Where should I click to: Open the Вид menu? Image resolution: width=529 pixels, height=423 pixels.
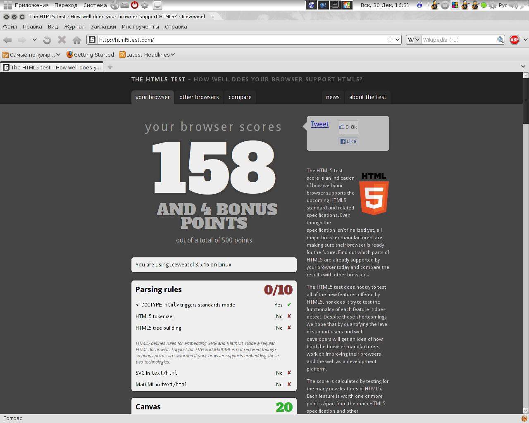[x=53, y=26]
